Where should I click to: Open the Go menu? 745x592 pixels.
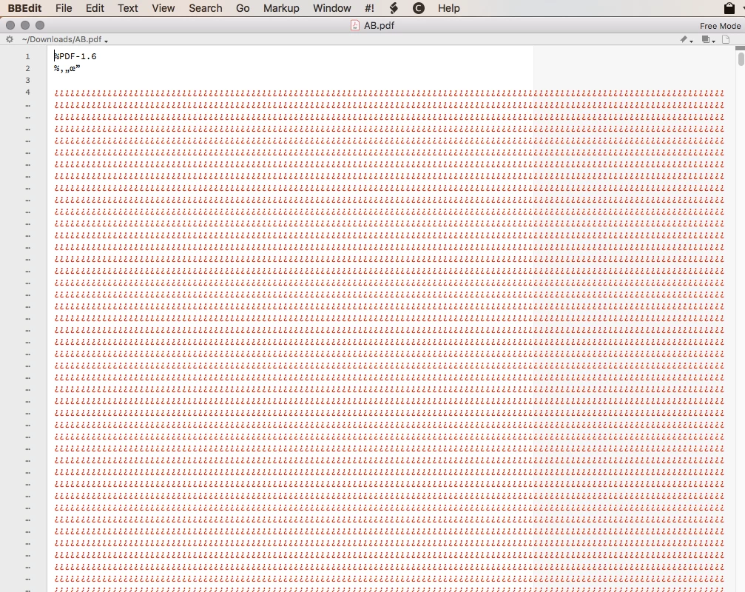coord(243,8)
